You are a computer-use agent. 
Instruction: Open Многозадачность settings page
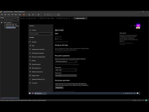[41, 68]
